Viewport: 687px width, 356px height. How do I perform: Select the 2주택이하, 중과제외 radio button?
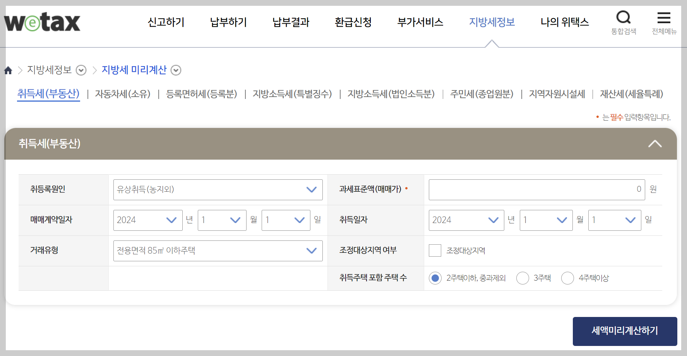[x=435, y=278]
